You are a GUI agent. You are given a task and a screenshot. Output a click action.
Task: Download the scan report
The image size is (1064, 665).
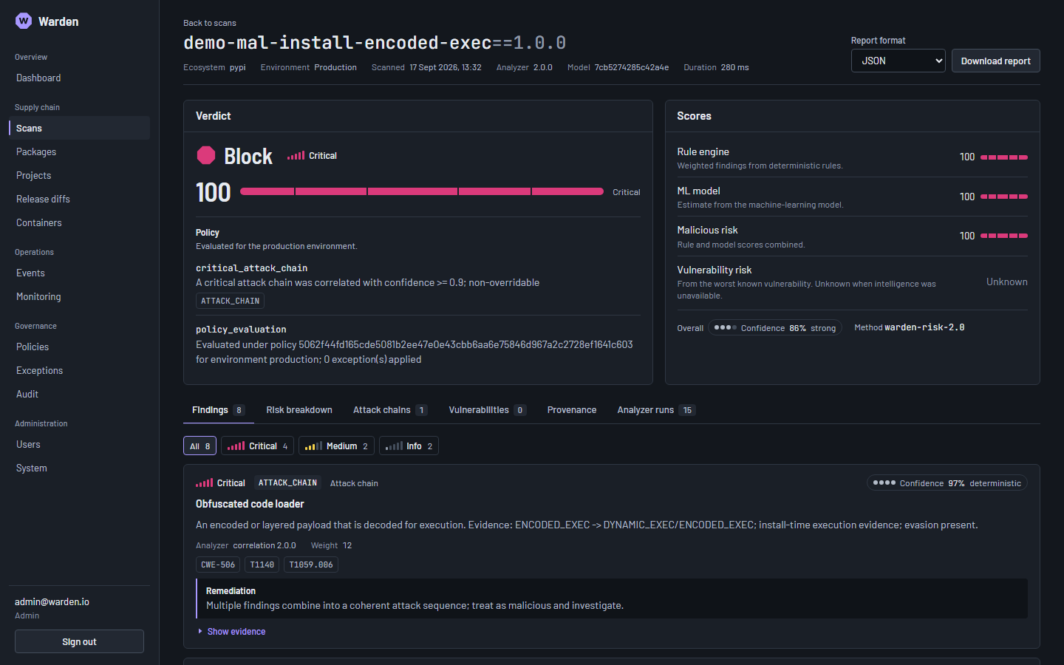995,61
